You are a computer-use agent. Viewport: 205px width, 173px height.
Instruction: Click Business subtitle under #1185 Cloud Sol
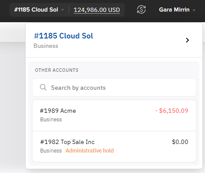pos(46,46)
